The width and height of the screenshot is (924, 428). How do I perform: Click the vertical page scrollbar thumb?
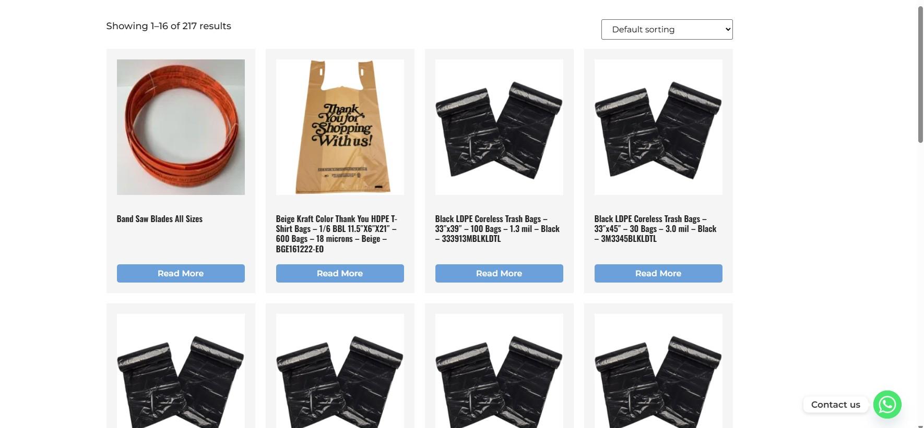point(920,74)
